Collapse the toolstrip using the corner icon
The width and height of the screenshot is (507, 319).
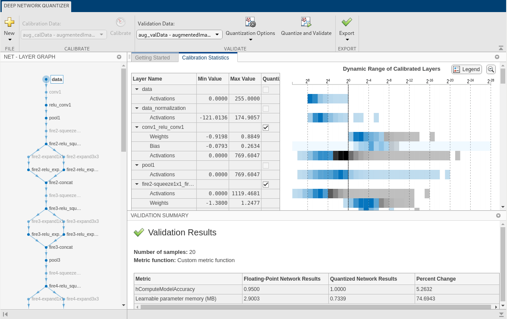(501, 48)
